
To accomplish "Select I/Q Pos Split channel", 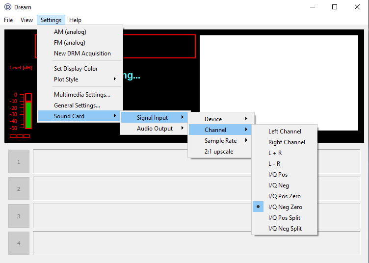I will point(284,218).
